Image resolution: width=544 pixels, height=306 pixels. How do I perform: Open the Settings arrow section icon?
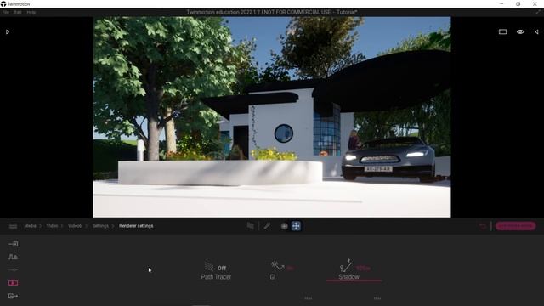tap(14, 270)
